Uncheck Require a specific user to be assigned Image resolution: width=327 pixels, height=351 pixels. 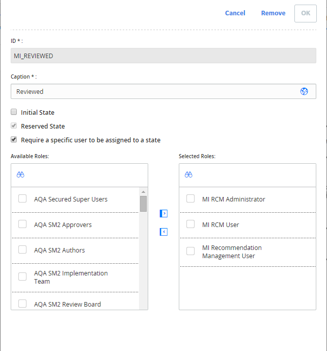point(14,140)
